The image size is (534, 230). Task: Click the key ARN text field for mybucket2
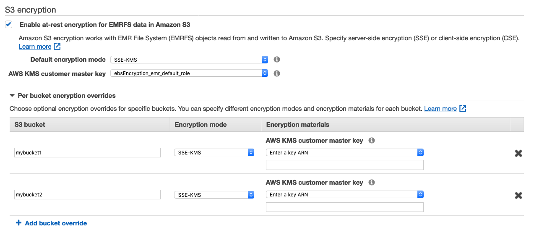344,207
